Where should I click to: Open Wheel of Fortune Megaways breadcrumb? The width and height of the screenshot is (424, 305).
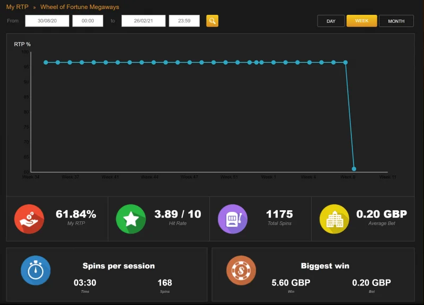pyautogui.click(x=80, y=7)
